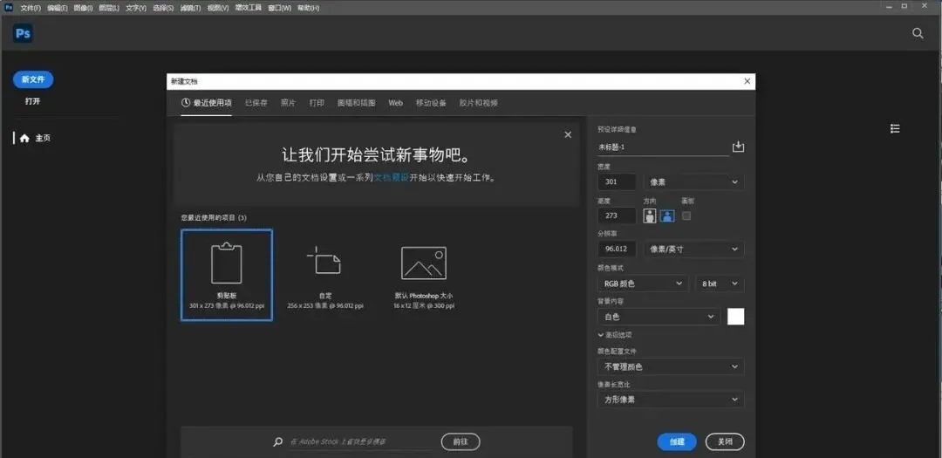This screenshot has width=942, height=458.
Task: Enable the 画板 artboard checkbox
Action: (x=686, y=215)
